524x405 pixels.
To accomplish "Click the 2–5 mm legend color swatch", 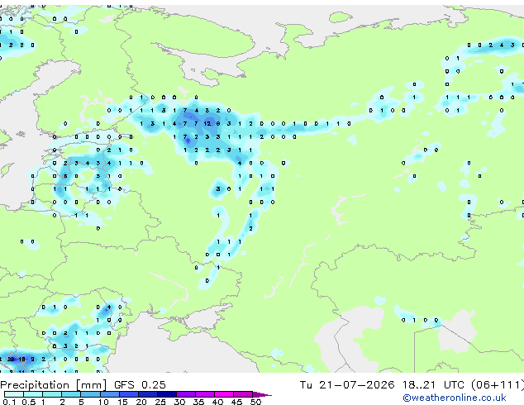I will [71, 394].
